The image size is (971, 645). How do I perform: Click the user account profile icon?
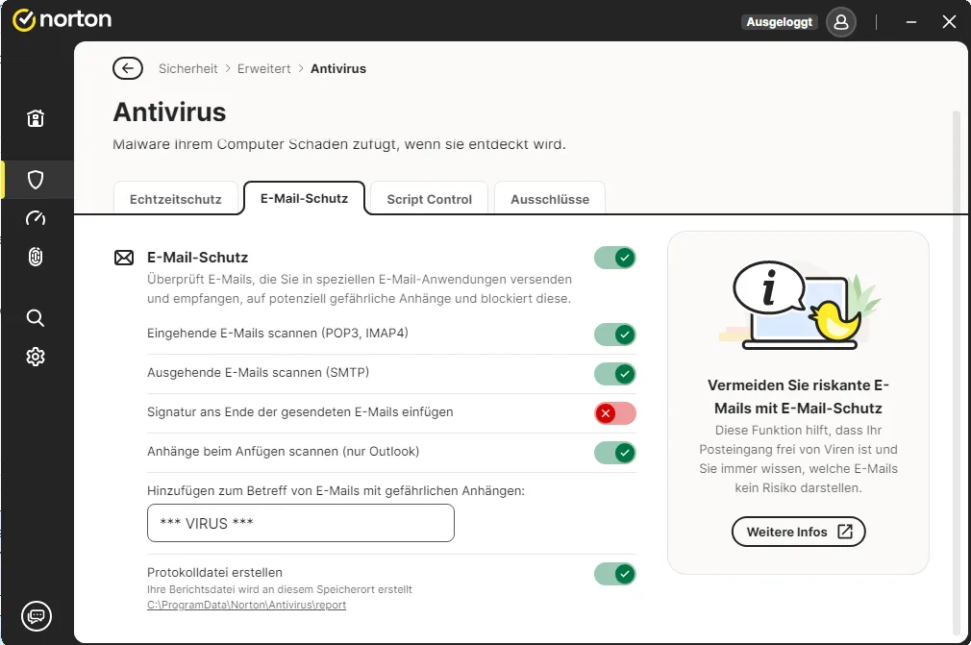pyautogui.click(x=841, y=22)
